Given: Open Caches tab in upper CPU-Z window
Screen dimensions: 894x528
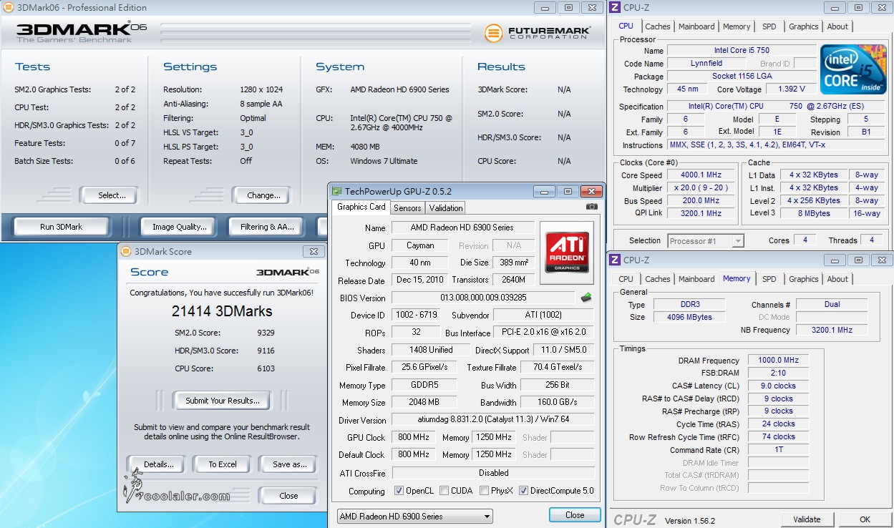Looking at the screenshot, I should pos(658,26).
